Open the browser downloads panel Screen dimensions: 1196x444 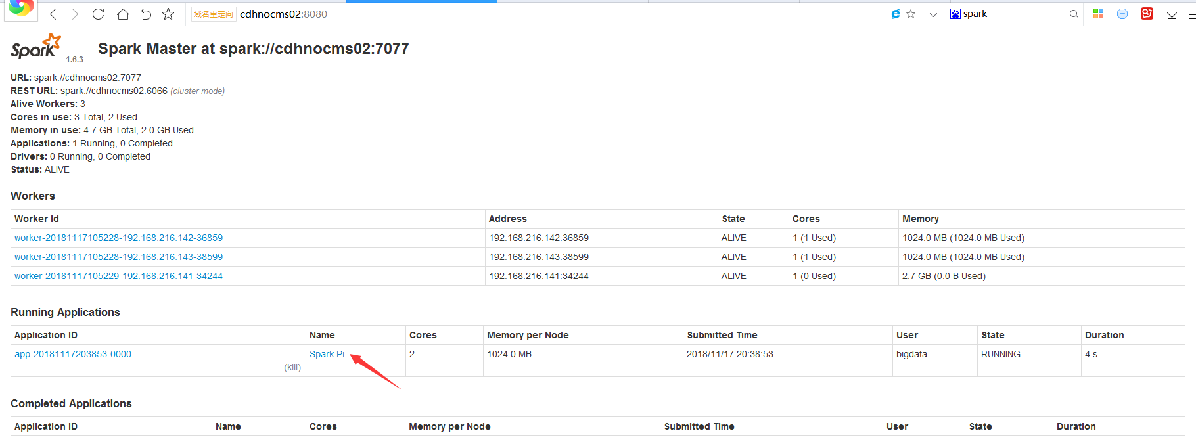coord(1172,14)
